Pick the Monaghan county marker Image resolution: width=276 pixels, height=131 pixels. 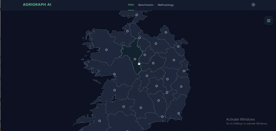point(166,32)
